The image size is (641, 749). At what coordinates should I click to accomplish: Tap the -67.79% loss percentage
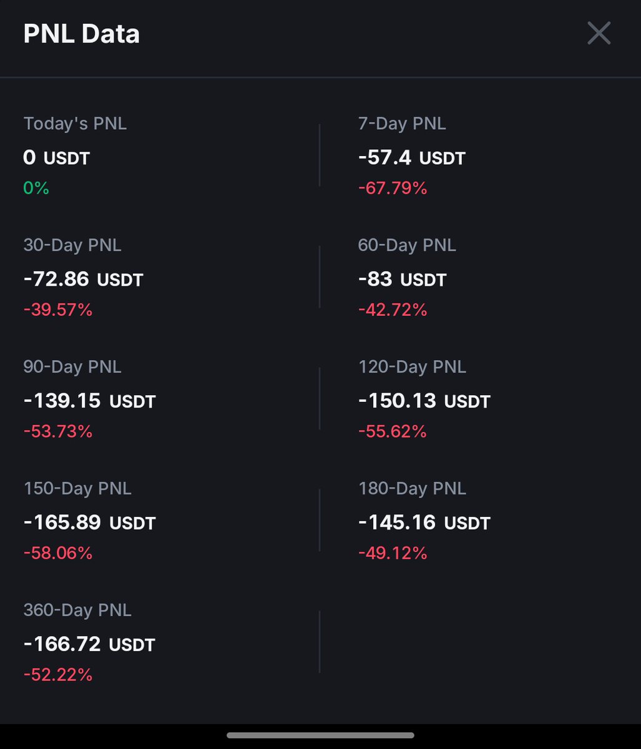pyautogui.click(x=393, y=188)
